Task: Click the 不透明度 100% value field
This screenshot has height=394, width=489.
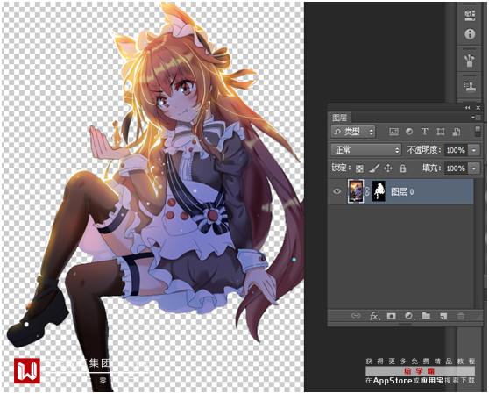Action: (456, 150)
